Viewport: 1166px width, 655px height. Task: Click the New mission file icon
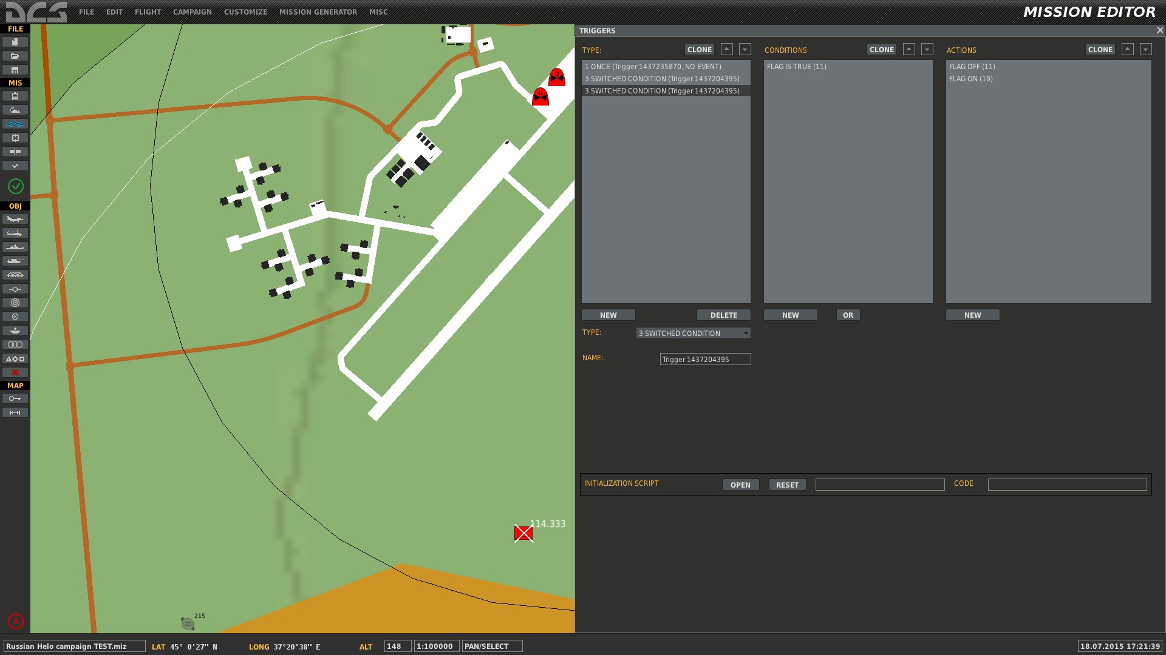point(15,42)
